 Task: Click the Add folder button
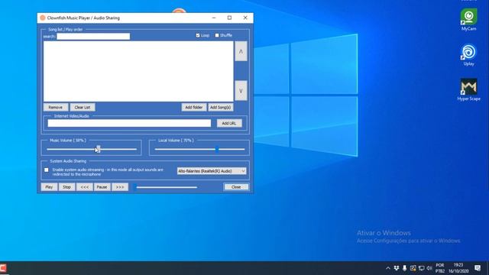[x=193, y=107]
